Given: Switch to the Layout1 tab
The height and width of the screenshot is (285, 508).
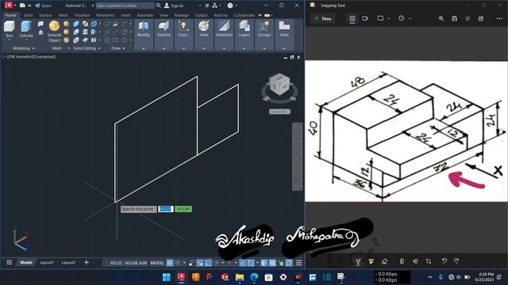Looking at the screenshot, I should click(x=46, y=263).
